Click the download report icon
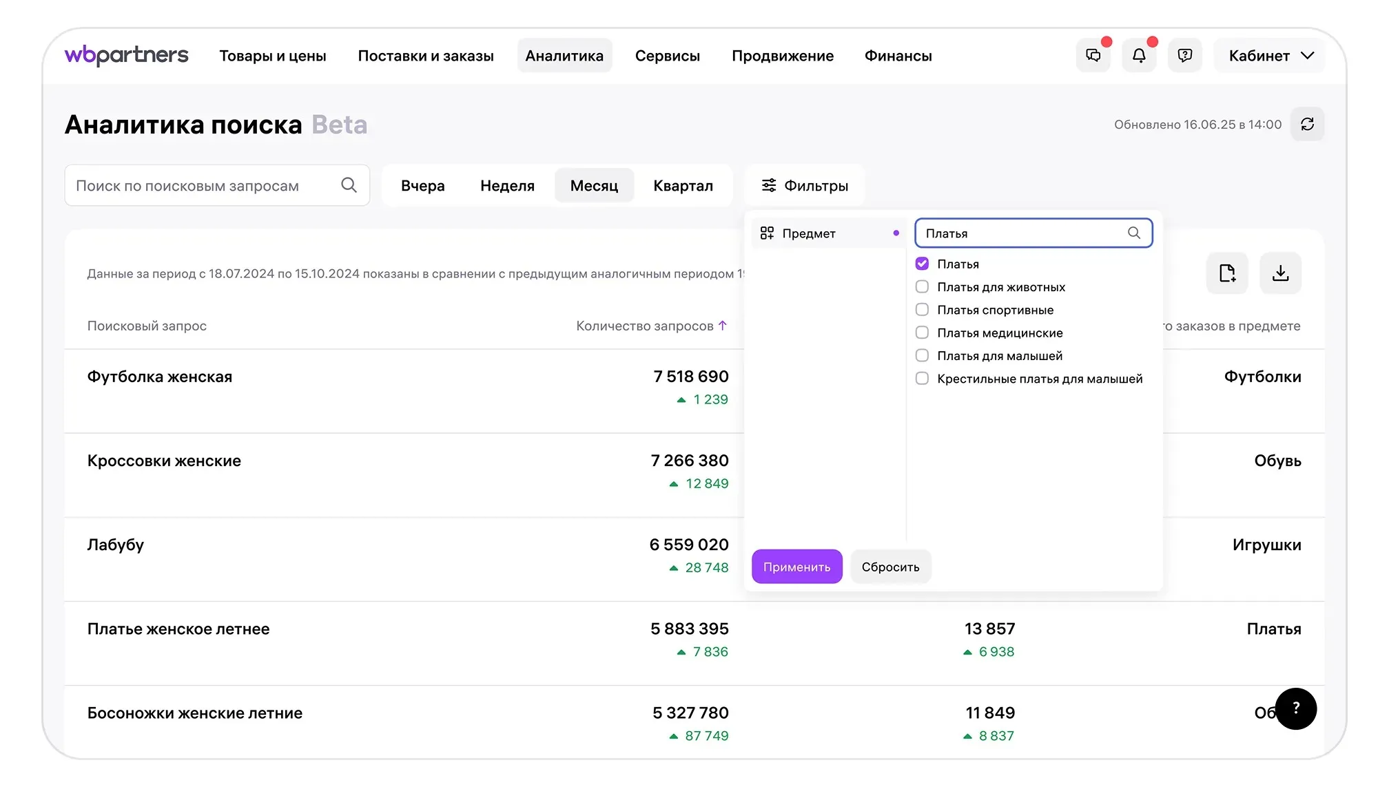This screenshot has width=1389, height=789. (x=1280, y=273)
